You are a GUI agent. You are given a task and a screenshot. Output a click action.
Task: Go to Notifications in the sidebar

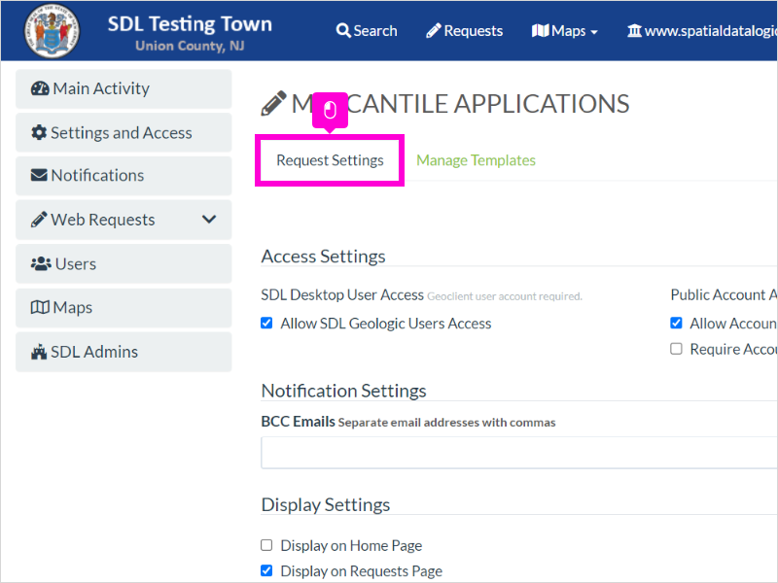[x=124, y=176]
